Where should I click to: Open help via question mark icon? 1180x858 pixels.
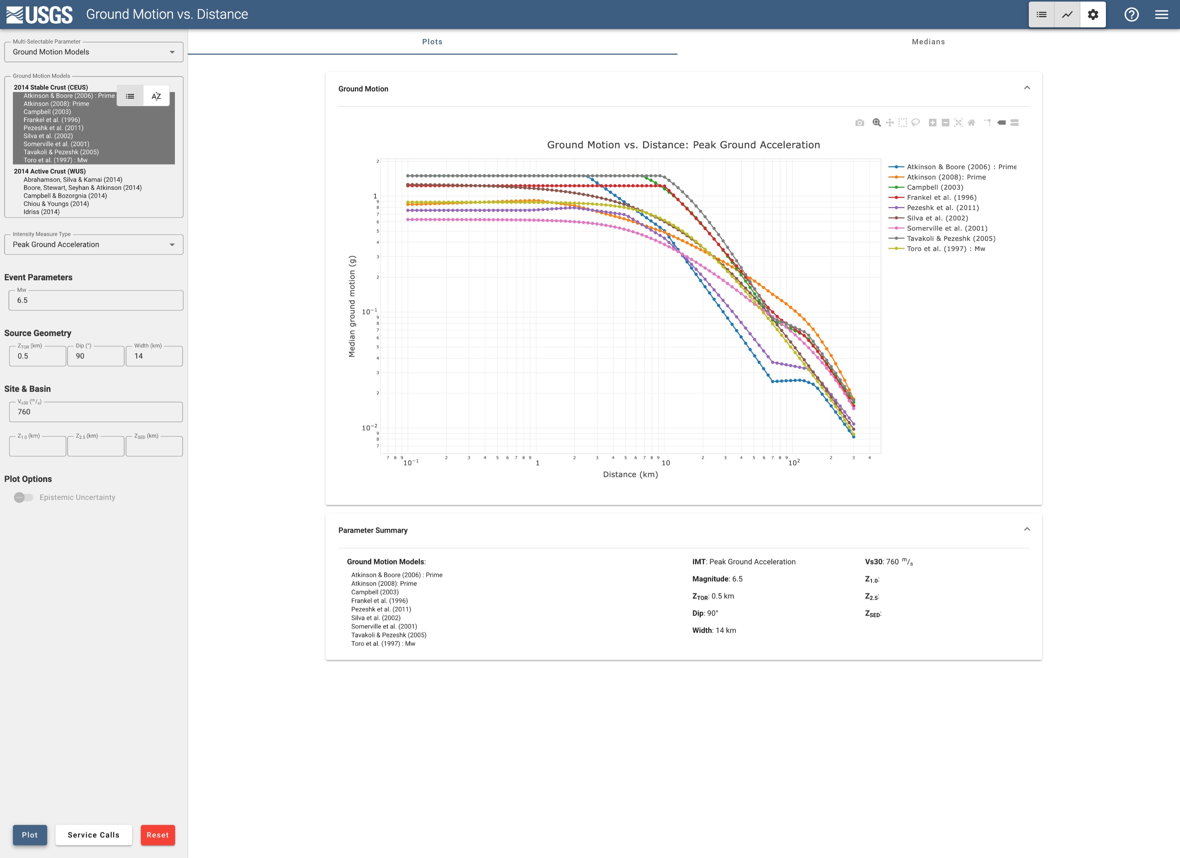point(1132,15)
